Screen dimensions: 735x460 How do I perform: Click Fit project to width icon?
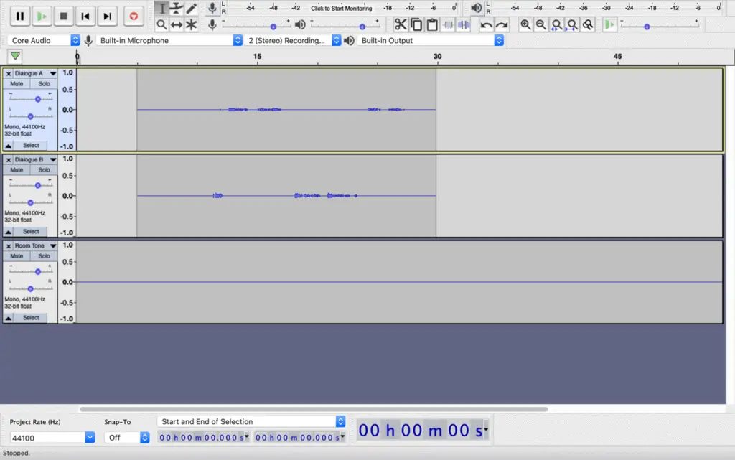tap(572, 24)
